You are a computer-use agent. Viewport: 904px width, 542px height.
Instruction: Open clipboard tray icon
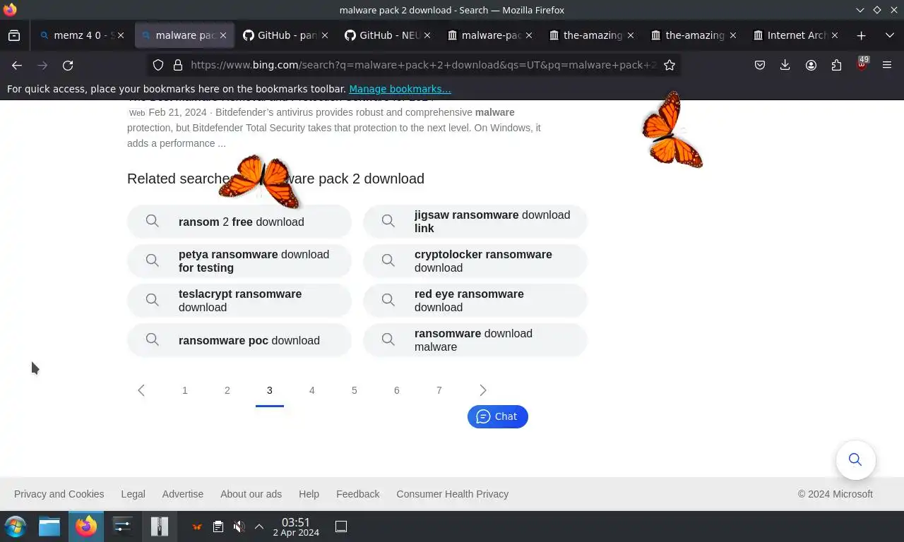pos(218,526)
